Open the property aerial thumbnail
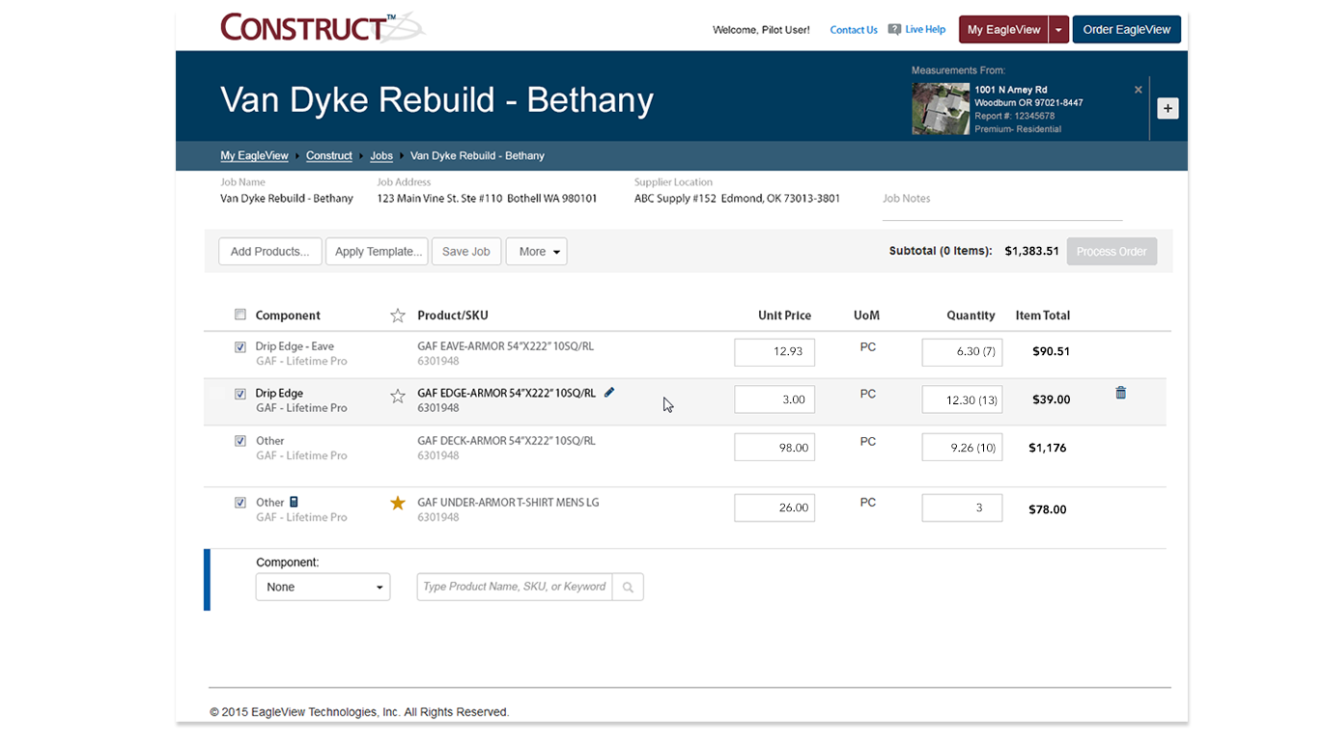The image size is (1323, 741). point(941,108)
